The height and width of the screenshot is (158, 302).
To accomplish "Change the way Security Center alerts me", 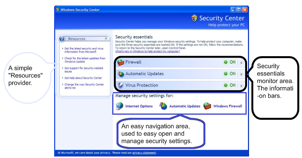I will click(84, 86).
